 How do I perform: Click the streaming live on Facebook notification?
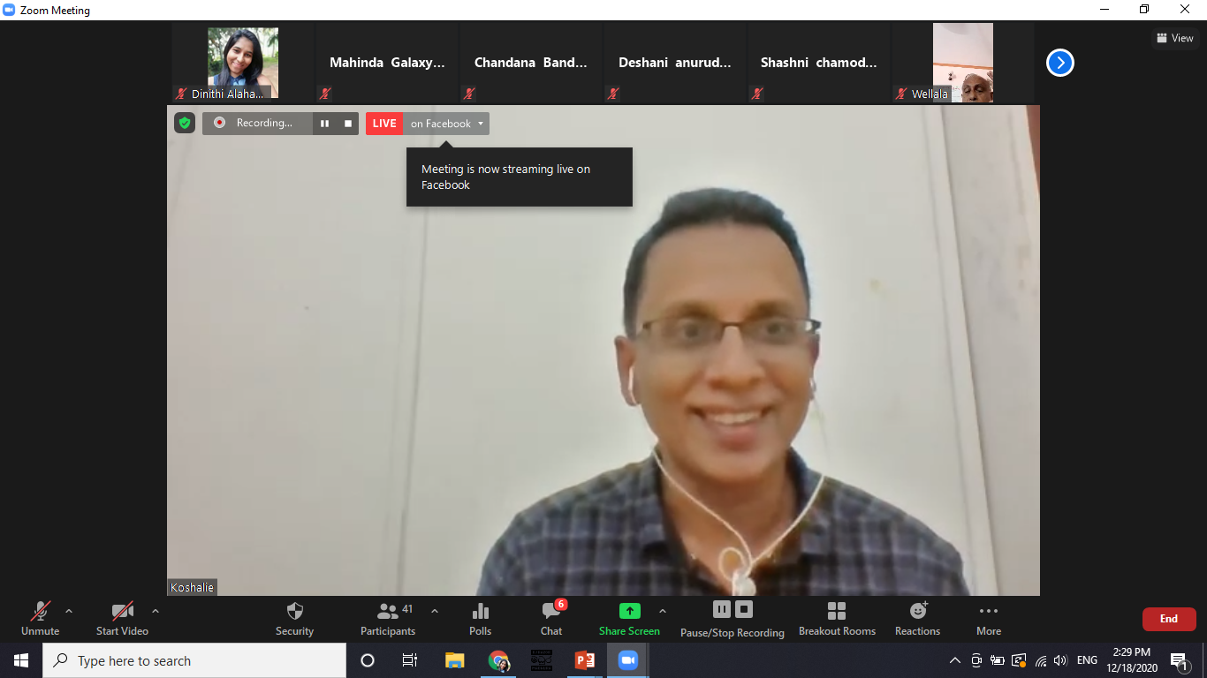(x=520, y=177)
